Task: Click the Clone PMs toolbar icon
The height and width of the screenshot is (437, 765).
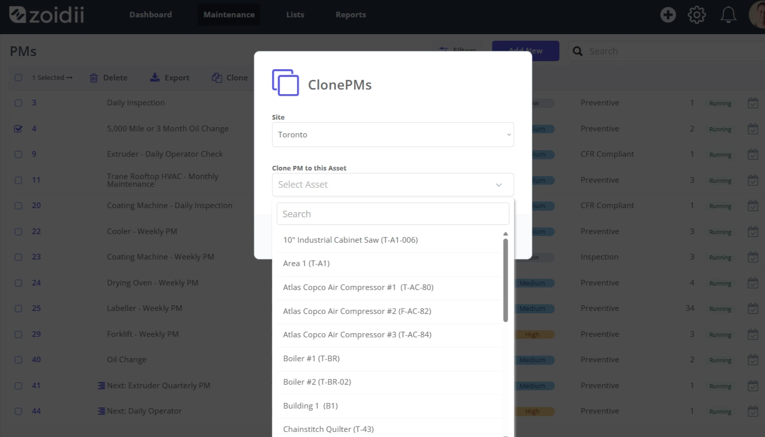Action: point(217,78)
